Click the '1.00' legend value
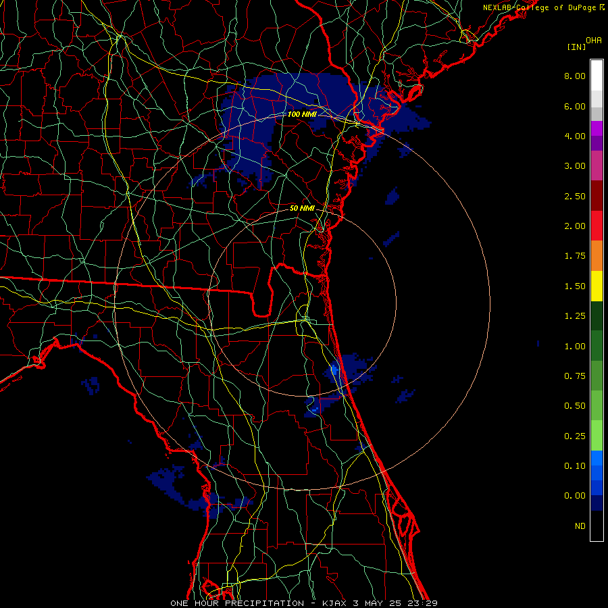The image size is (608, 608). (x=575, y=347)
